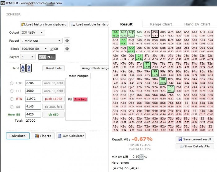Select the QQ cell in chart
The width and height of the screenshot is (217, 172).
(131, 49)
